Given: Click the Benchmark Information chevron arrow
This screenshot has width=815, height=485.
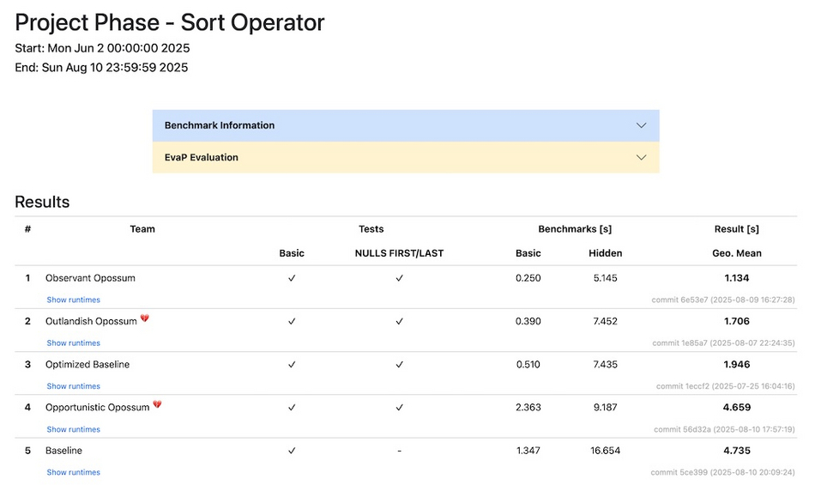Looking at the screenshot, I should click(x=642, y=125).
